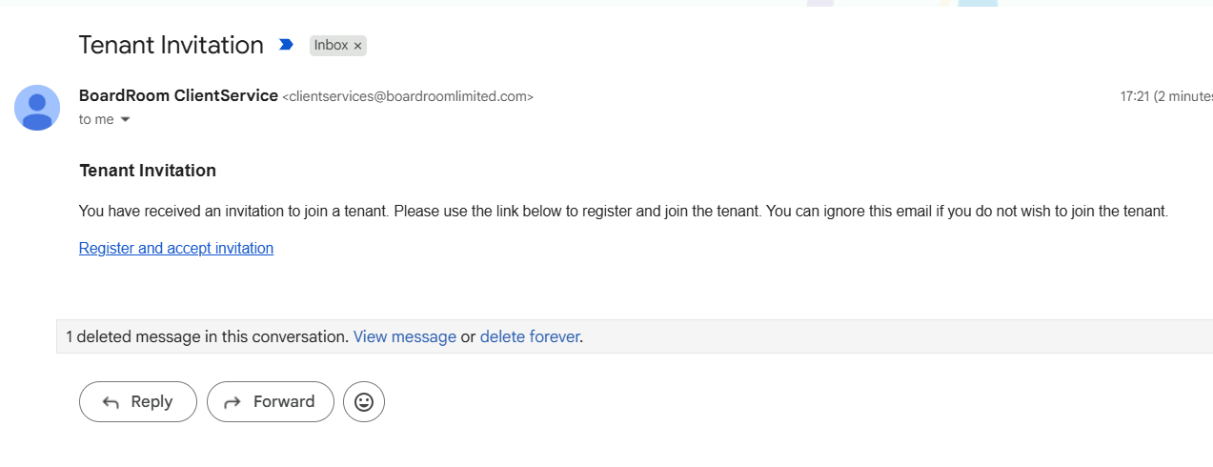
Task: Remove the Inbox label with its x
Action: click(x=357, y=46)
